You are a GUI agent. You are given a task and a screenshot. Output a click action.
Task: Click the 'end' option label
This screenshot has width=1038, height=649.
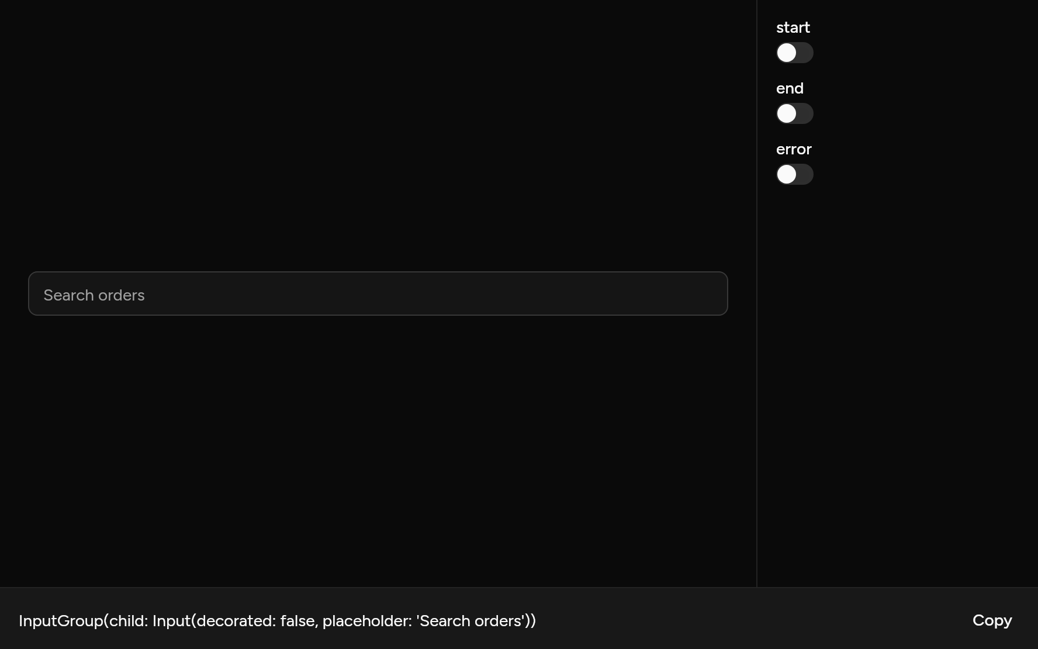[x=790, y=88]
